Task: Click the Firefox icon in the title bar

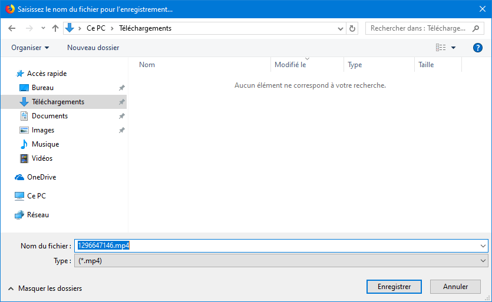Action: point(10,9)
